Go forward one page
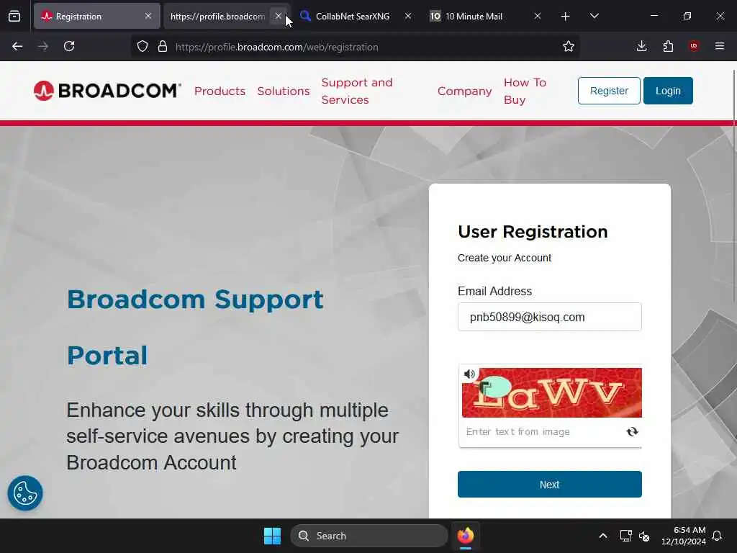 coord(43,46)
